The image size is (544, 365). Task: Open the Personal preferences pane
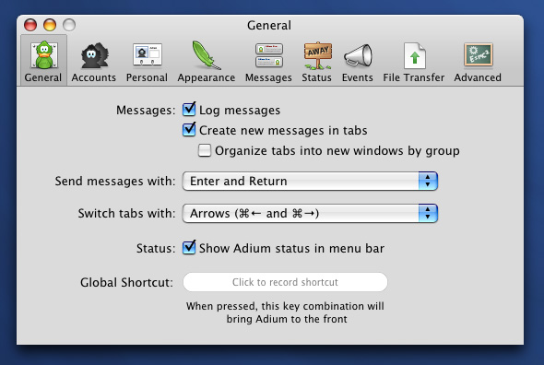pos(147,63)
